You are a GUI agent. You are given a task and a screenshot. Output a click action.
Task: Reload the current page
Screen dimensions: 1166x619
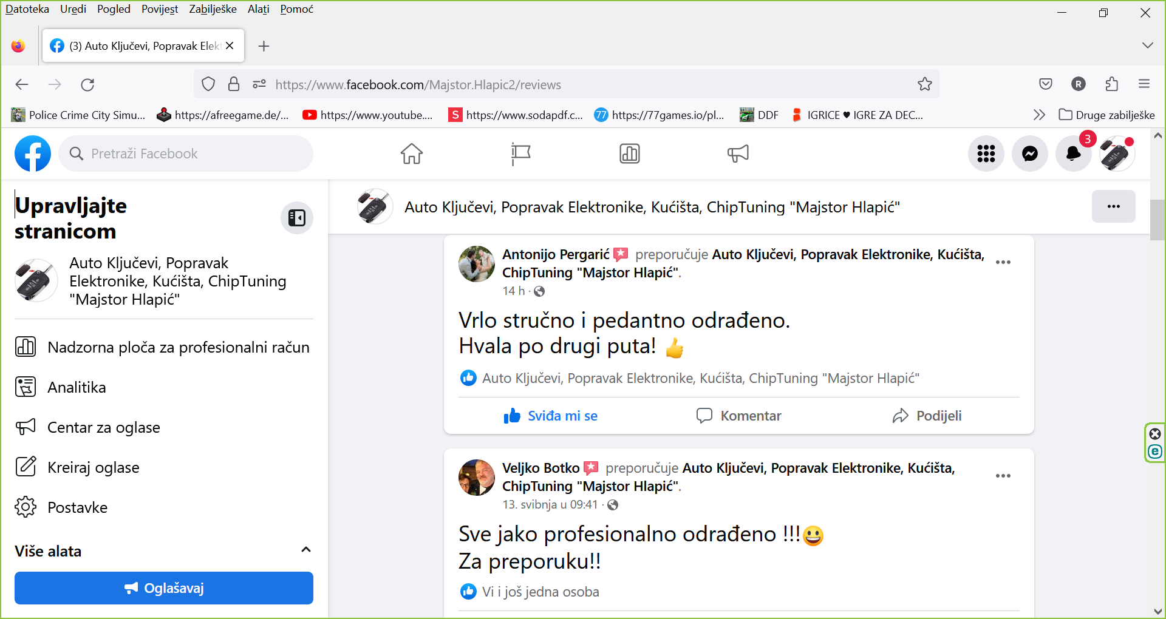[x=87, y=84]
